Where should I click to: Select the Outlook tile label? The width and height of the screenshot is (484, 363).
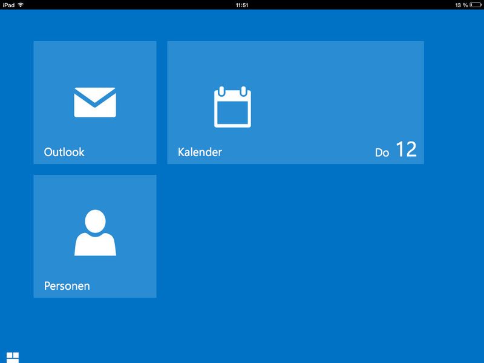coord(64,152)
